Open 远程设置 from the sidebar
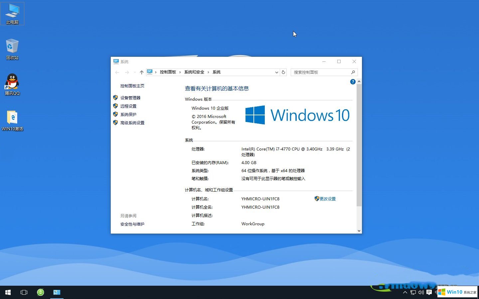The width and height of the screenshot is (479, 299). pyautogui.click(x=128, y=106)
